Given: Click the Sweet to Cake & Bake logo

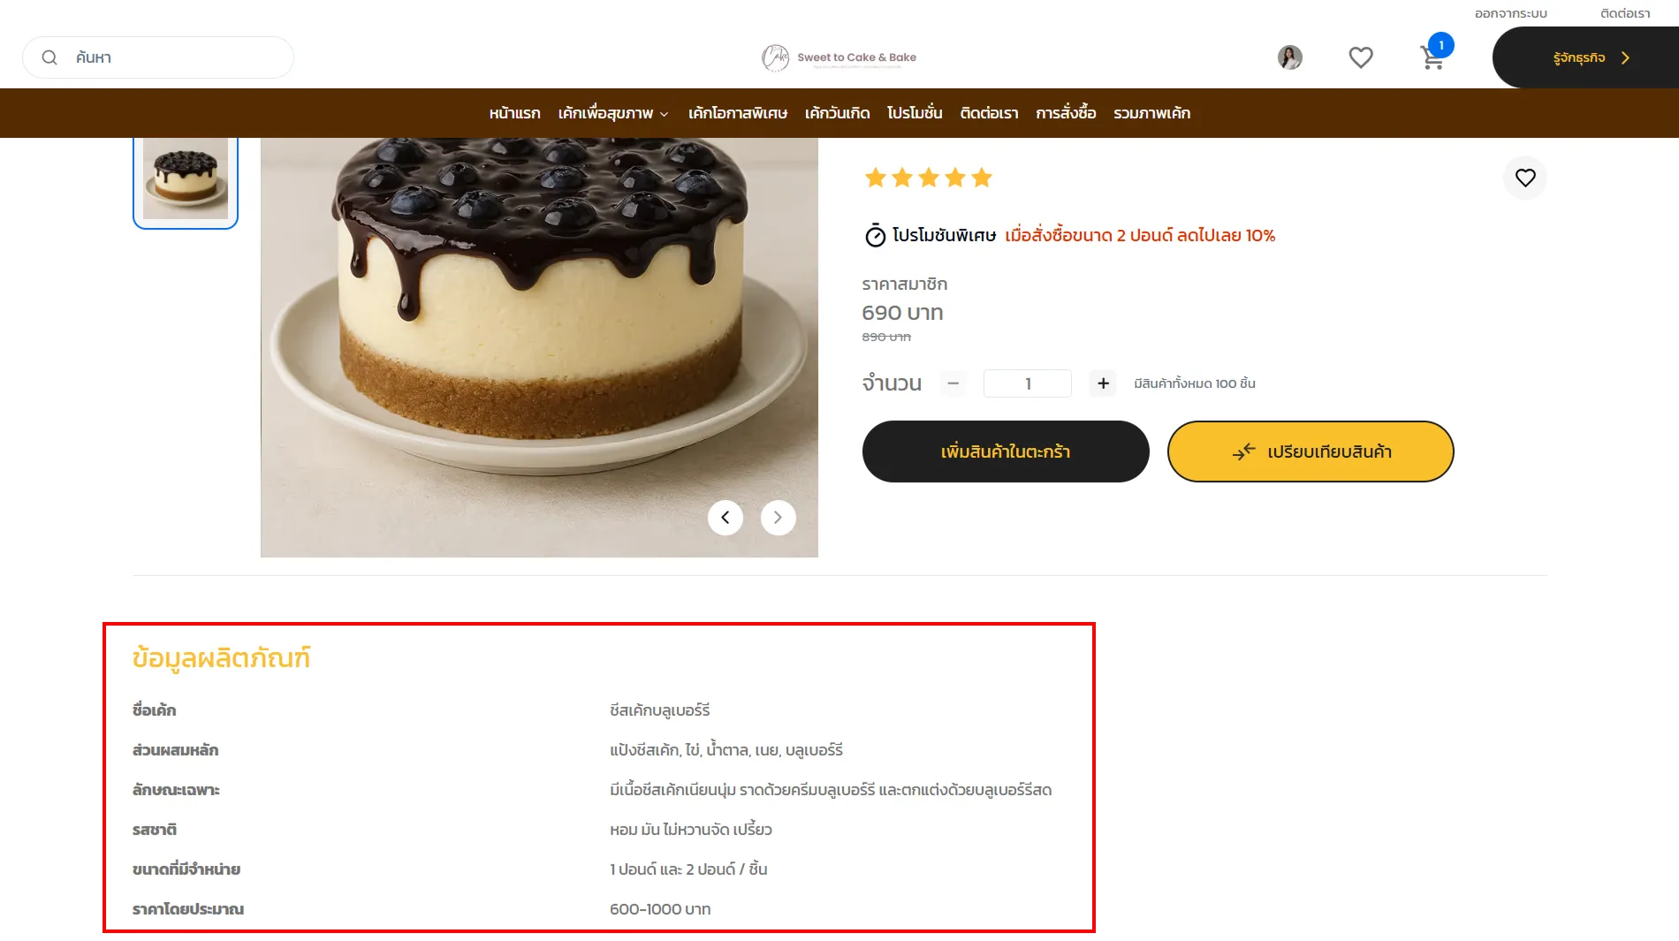Looking at the screenshot, I should pos(839,57).
